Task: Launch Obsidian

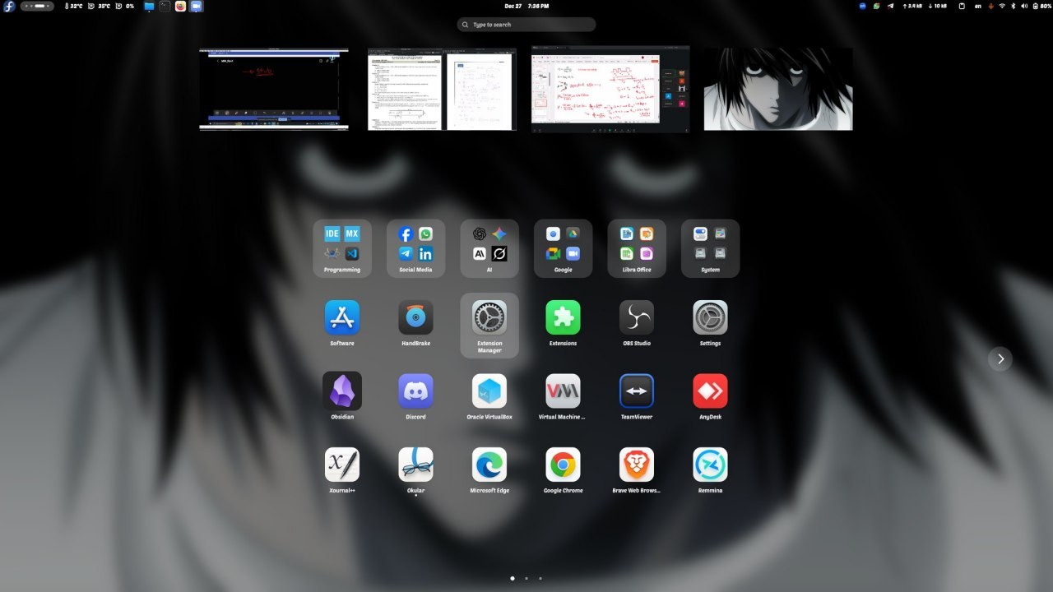Action: 341,391
